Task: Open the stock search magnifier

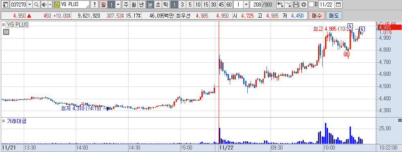Action: click(36, 5)
